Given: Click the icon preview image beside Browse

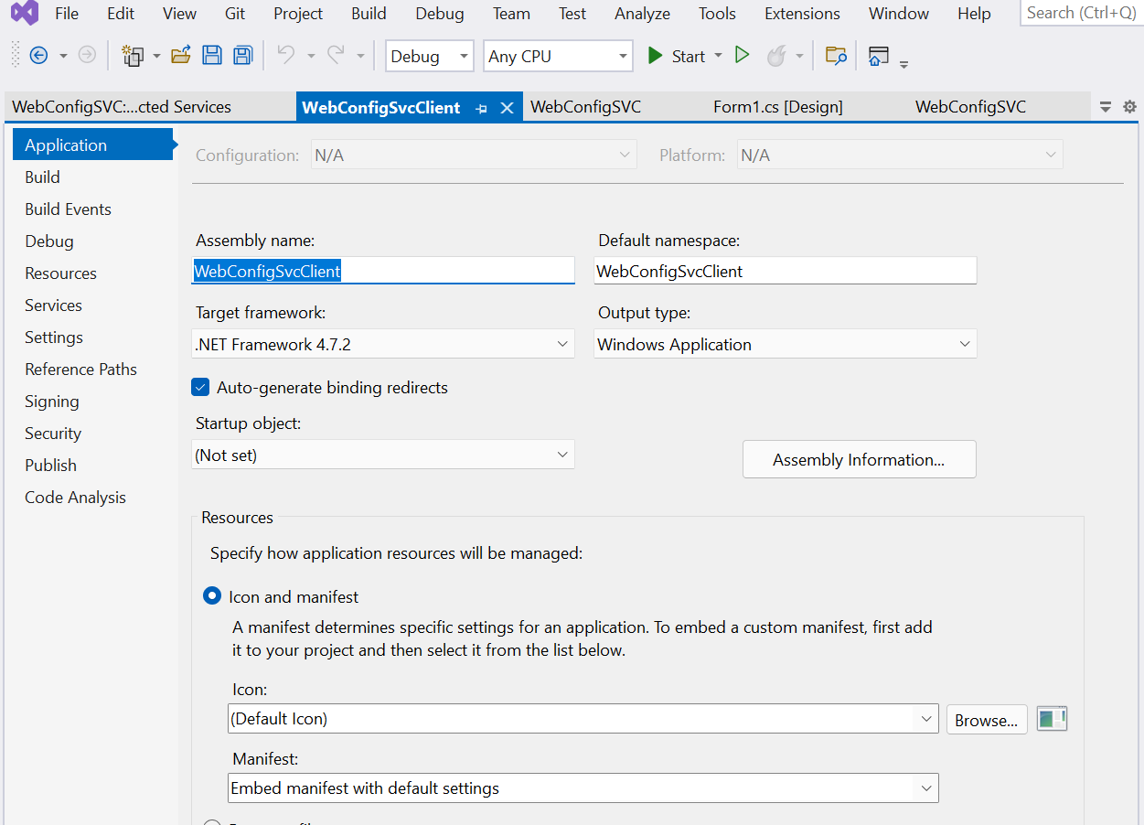Looking at the screenshot, I should (1053, 720).
